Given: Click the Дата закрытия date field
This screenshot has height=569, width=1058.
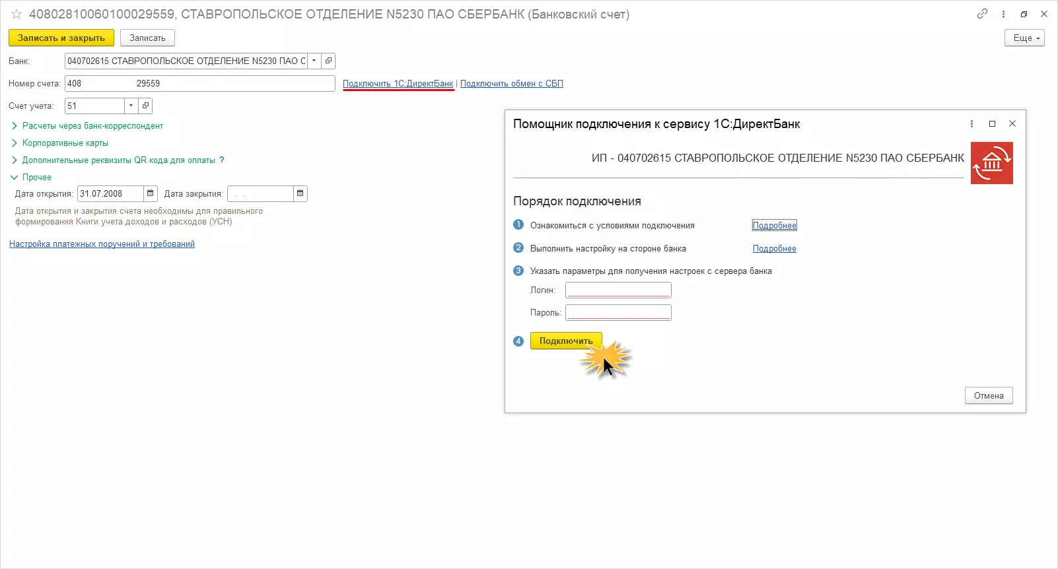Looking at the screenshot, I should click(260, 193).
